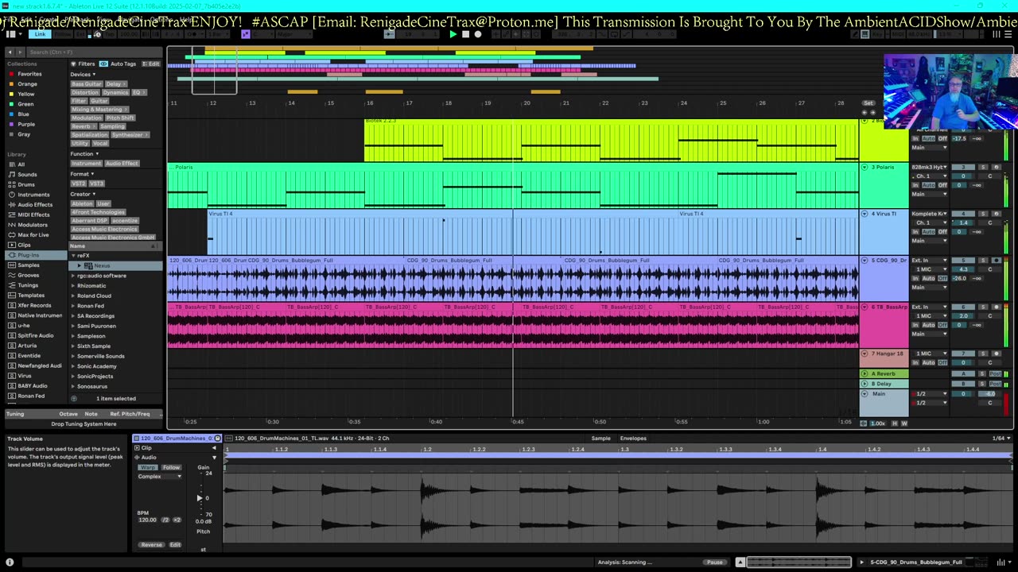This screenshot has width=1018, height=572.
Task: Fold the 5 CDG_90_Dr track
Action: pyautogui.click(x=865, y=261)
